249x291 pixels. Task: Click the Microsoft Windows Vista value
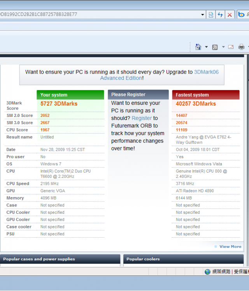coord(199,164)
